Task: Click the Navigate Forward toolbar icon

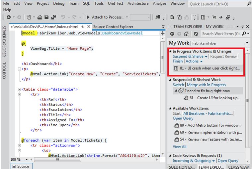Action: point(19,17)
